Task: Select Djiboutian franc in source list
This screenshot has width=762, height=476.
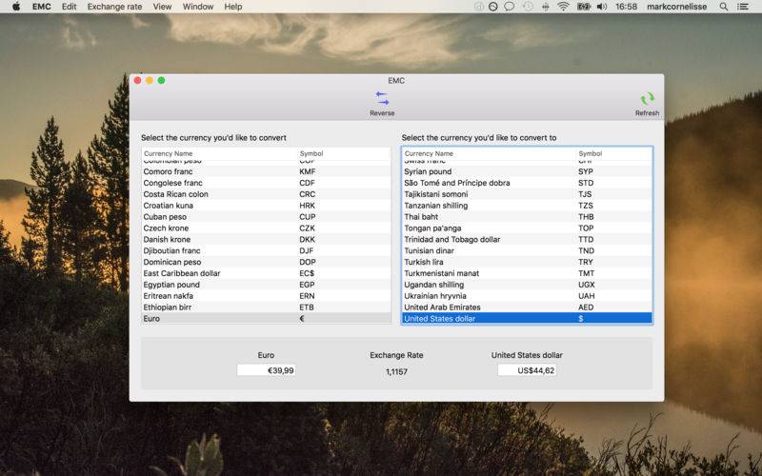Action: (266, 250)
